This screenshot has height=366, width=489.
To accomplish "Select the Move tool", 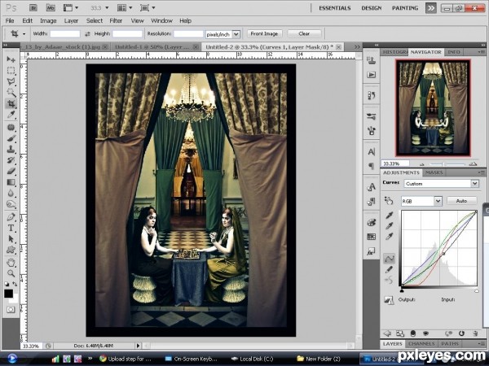I will tap(11, 59).
